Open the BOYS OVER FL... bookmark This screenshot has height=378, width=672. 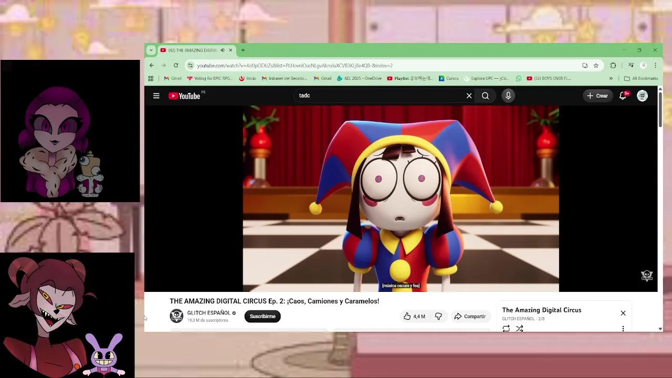tap(549, 78)
